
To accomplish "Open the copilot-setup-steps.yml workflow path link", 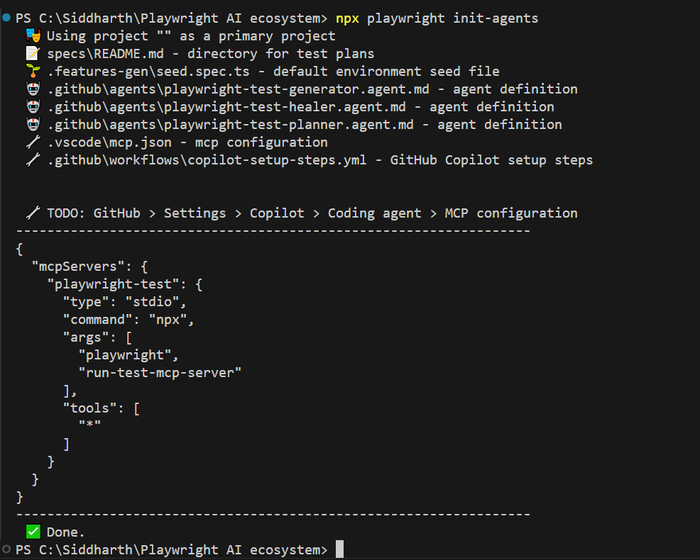I will (x=207, y=159).
